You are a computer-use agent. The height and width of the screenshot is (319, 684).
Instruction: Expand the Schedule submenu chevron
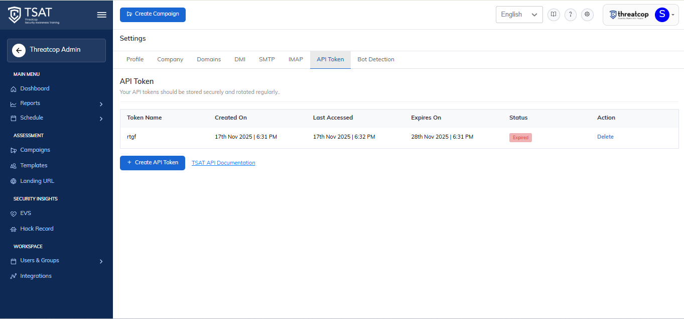point(101,119)
